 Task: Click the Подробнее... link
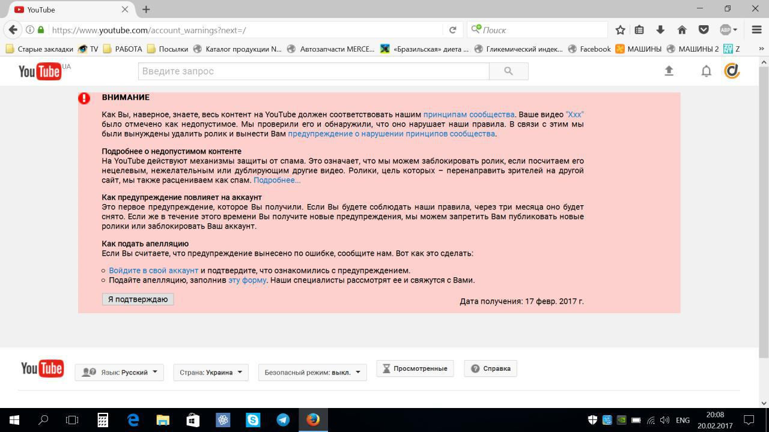[277, 180]
